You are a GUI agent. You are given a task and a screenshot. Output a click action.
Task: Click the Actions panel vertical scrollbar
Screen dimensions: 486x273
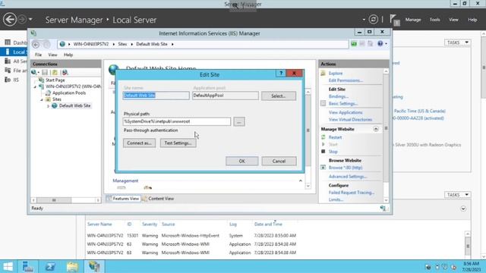tap(386, 136)
